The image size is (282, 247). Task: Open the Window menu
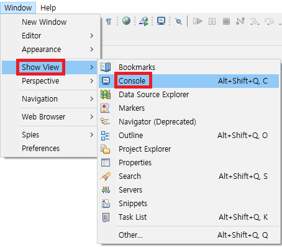[18, 8]
